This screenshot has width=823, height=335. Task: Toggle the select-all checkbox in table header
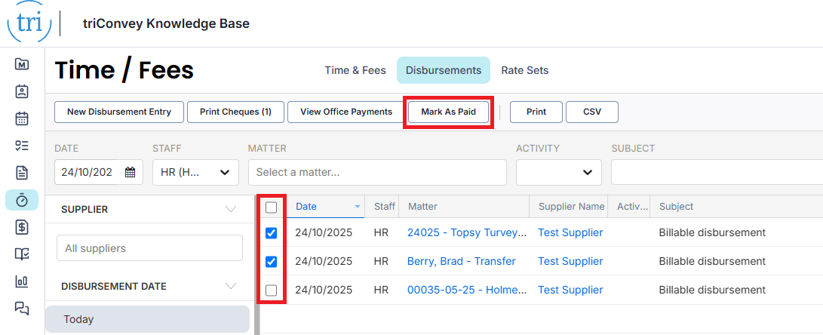pyautogui.click(x=272, y=207)
